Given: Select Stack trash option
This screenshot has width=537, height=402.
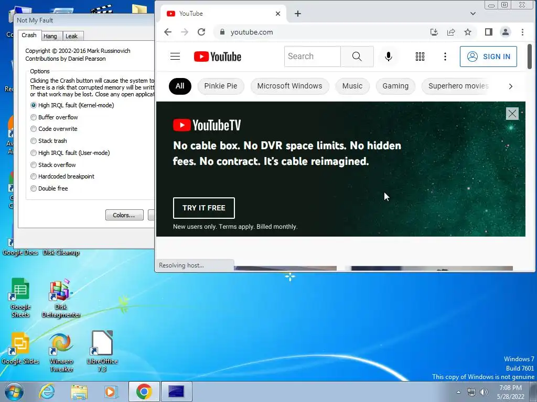Looking at the screenshot, I should (x=49, y=141).
